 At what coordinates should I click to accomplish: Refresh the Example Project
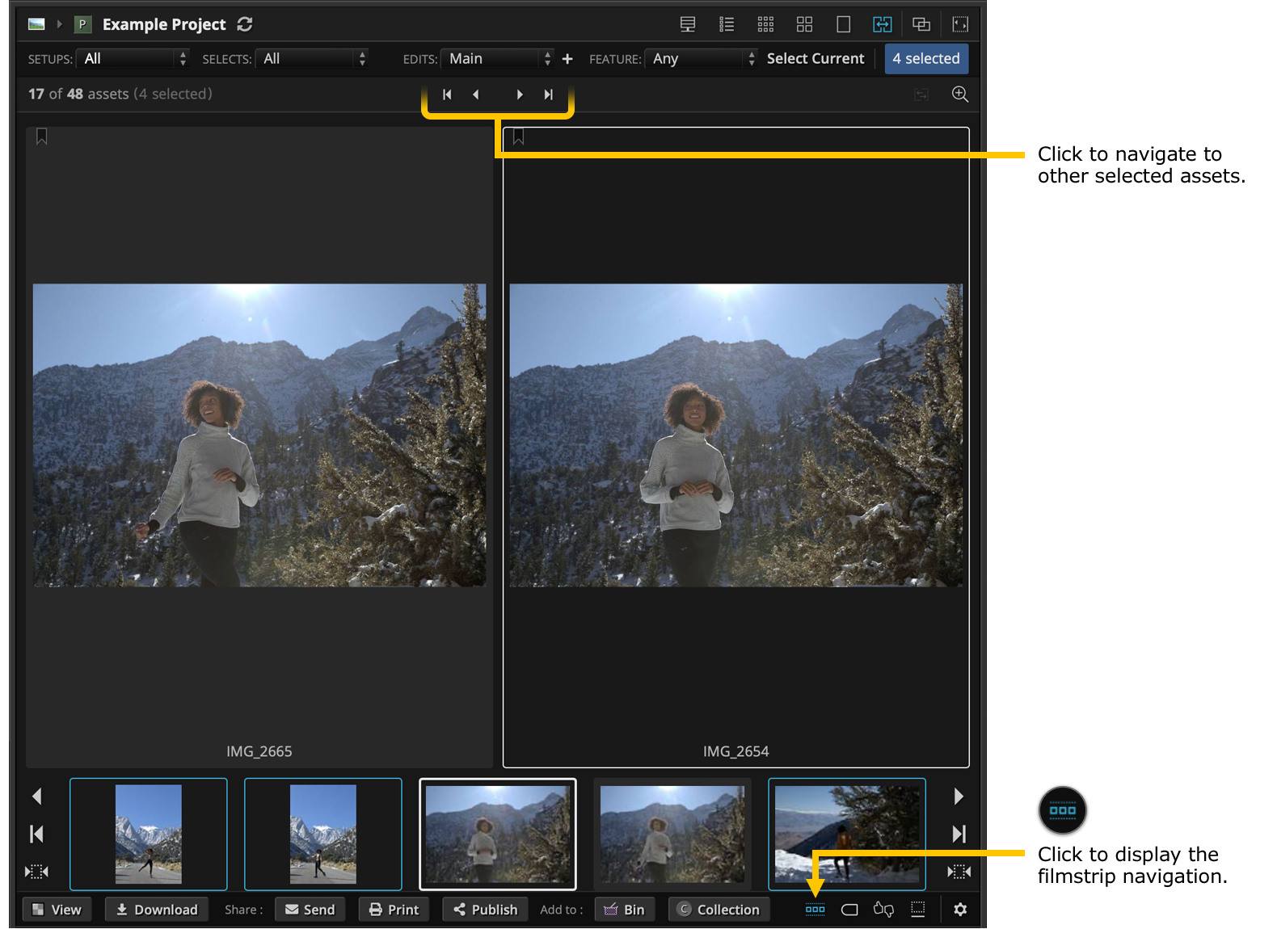point(245,24)
